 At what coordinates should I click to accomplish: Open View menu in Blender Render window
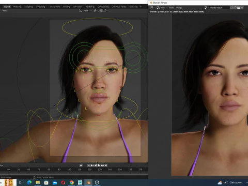pos(172,8)
